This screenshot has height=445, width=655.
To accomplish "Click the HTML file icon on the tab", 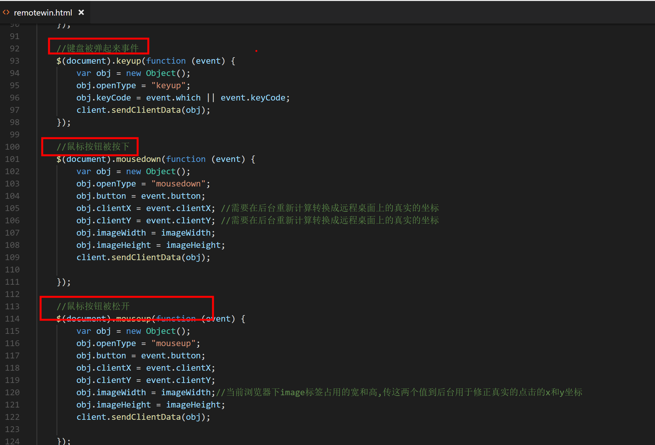I will click(x=6, y=12).
